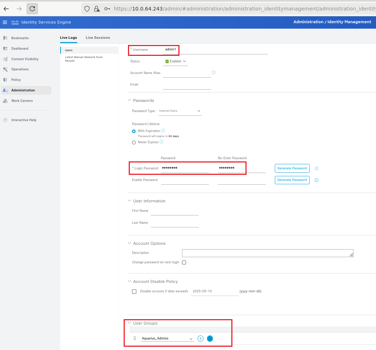The image size is (376, 350).
Task: Enable the Disable account if date exceeds checkbox
Action: (x=134, y=292)
